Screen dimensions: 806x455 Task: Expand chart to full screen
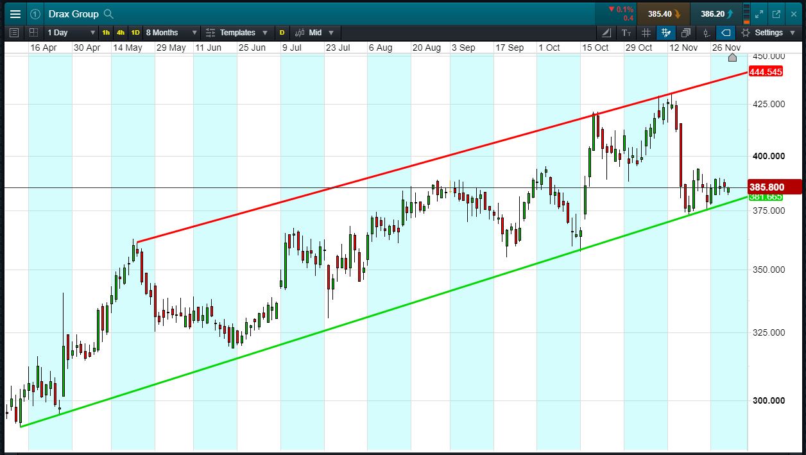[760, 13]
